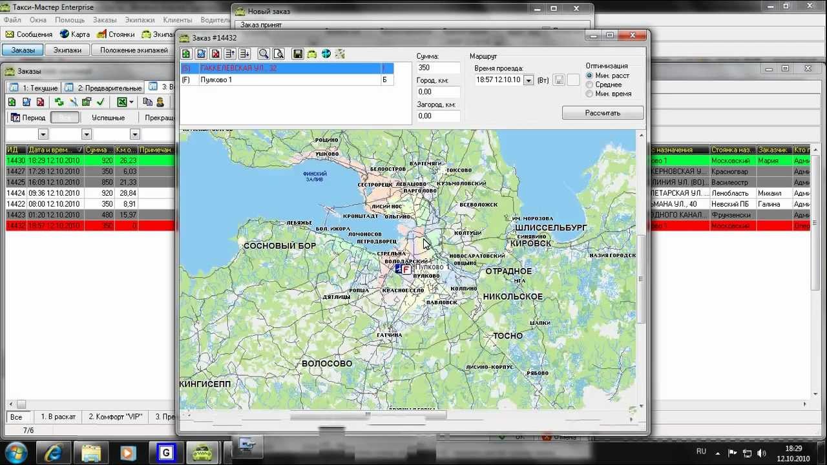Click the copy documents icon in Заказы toolbar
The width and height of the screenshot is (827, 465).
(x=148, y=102)
